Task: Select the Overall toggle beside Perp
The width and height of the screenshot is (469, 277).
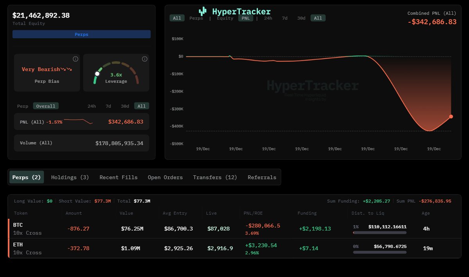Action: (x=46, y=106)
